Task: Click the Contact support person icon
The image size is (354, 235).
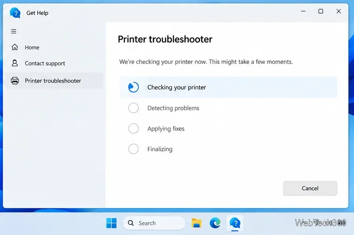Action: click(x=15, y=63)
